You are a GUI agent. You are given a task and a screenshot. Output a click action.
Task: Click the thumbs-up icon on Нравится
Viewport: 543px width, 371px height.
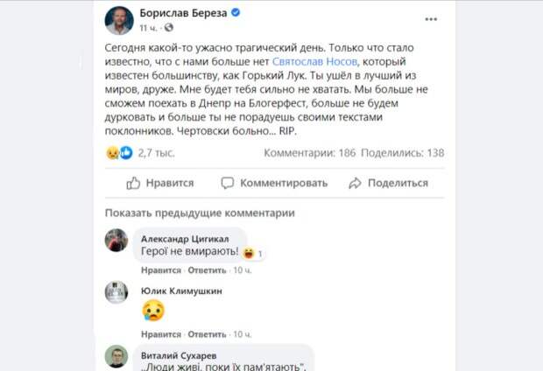(x=133, y=183)
